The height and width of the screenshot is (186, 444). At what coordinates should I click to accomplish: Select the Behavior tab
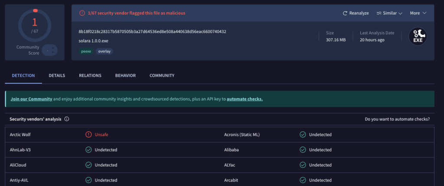[x=125, y=75]
